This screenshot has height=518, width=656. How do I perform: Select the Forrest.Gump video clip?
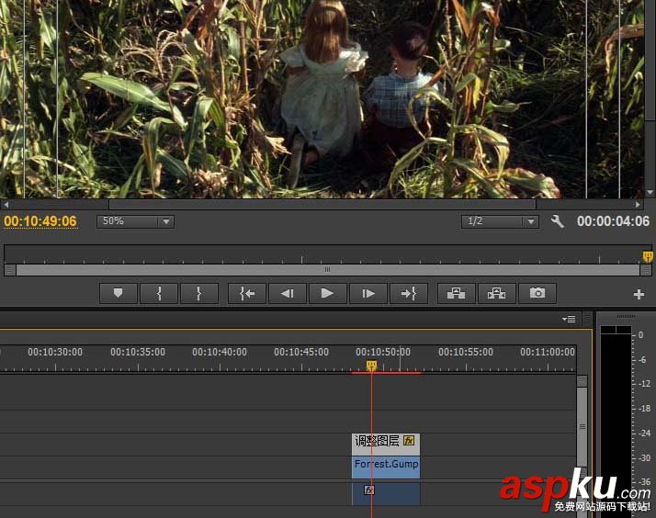386,467
